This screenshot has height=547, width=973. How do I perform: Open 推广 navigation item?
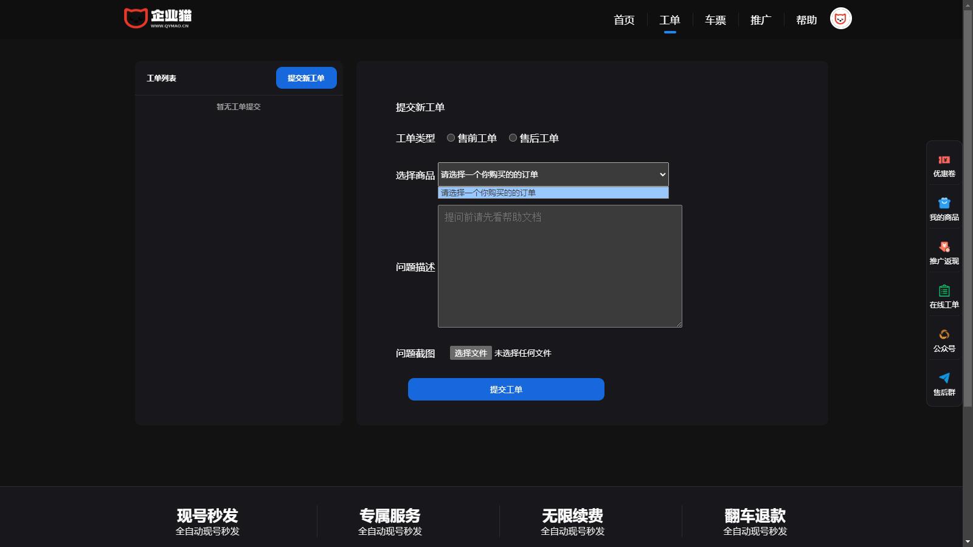761,20
